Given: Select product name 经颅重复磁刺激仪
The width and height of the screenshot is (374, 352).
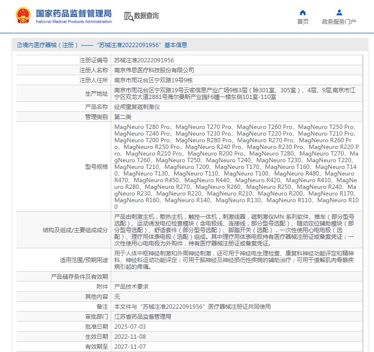Looking at the screenshot, I should point(137,107).
